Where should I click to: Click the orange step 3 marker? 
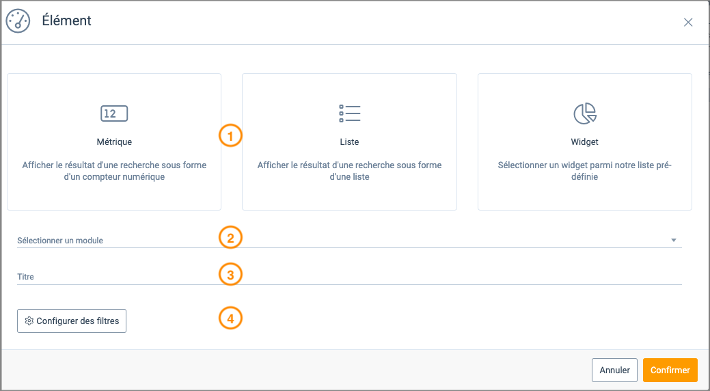tap(230, 275)
